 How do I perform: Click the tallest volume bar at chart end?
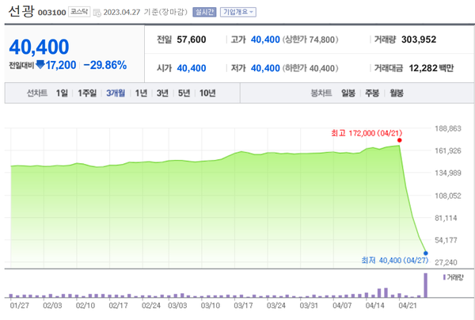pyautogui.click(x=426, y=285)
